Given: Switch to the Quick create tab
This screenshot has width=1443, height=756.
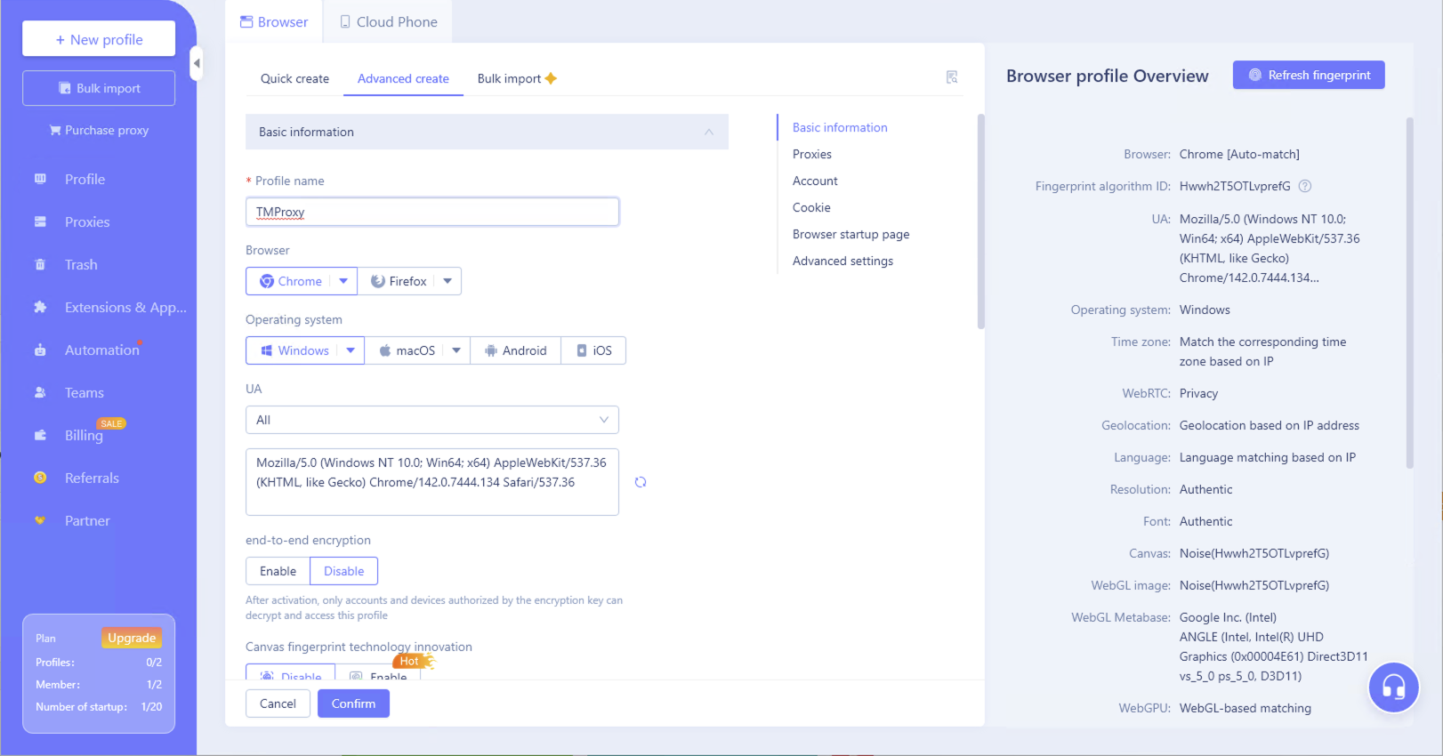Looking at the screenshot, I should (294, 78).
